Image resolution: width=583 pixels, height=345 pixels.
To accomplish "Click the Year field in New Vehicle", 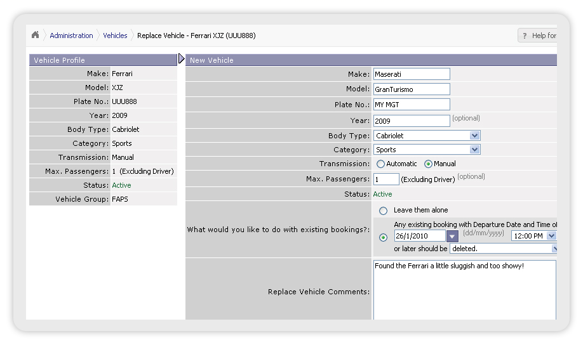I will [412, 120].
